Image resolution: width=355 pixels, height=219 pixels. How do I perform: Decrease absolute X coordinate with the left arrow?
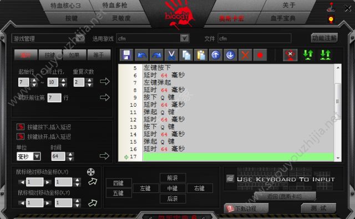click(x=22, y=182)
